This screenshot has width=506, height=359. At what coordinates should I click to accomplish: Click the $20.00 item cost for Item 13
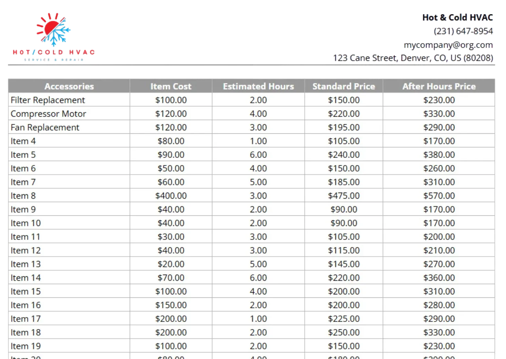[x=171, y=264]
